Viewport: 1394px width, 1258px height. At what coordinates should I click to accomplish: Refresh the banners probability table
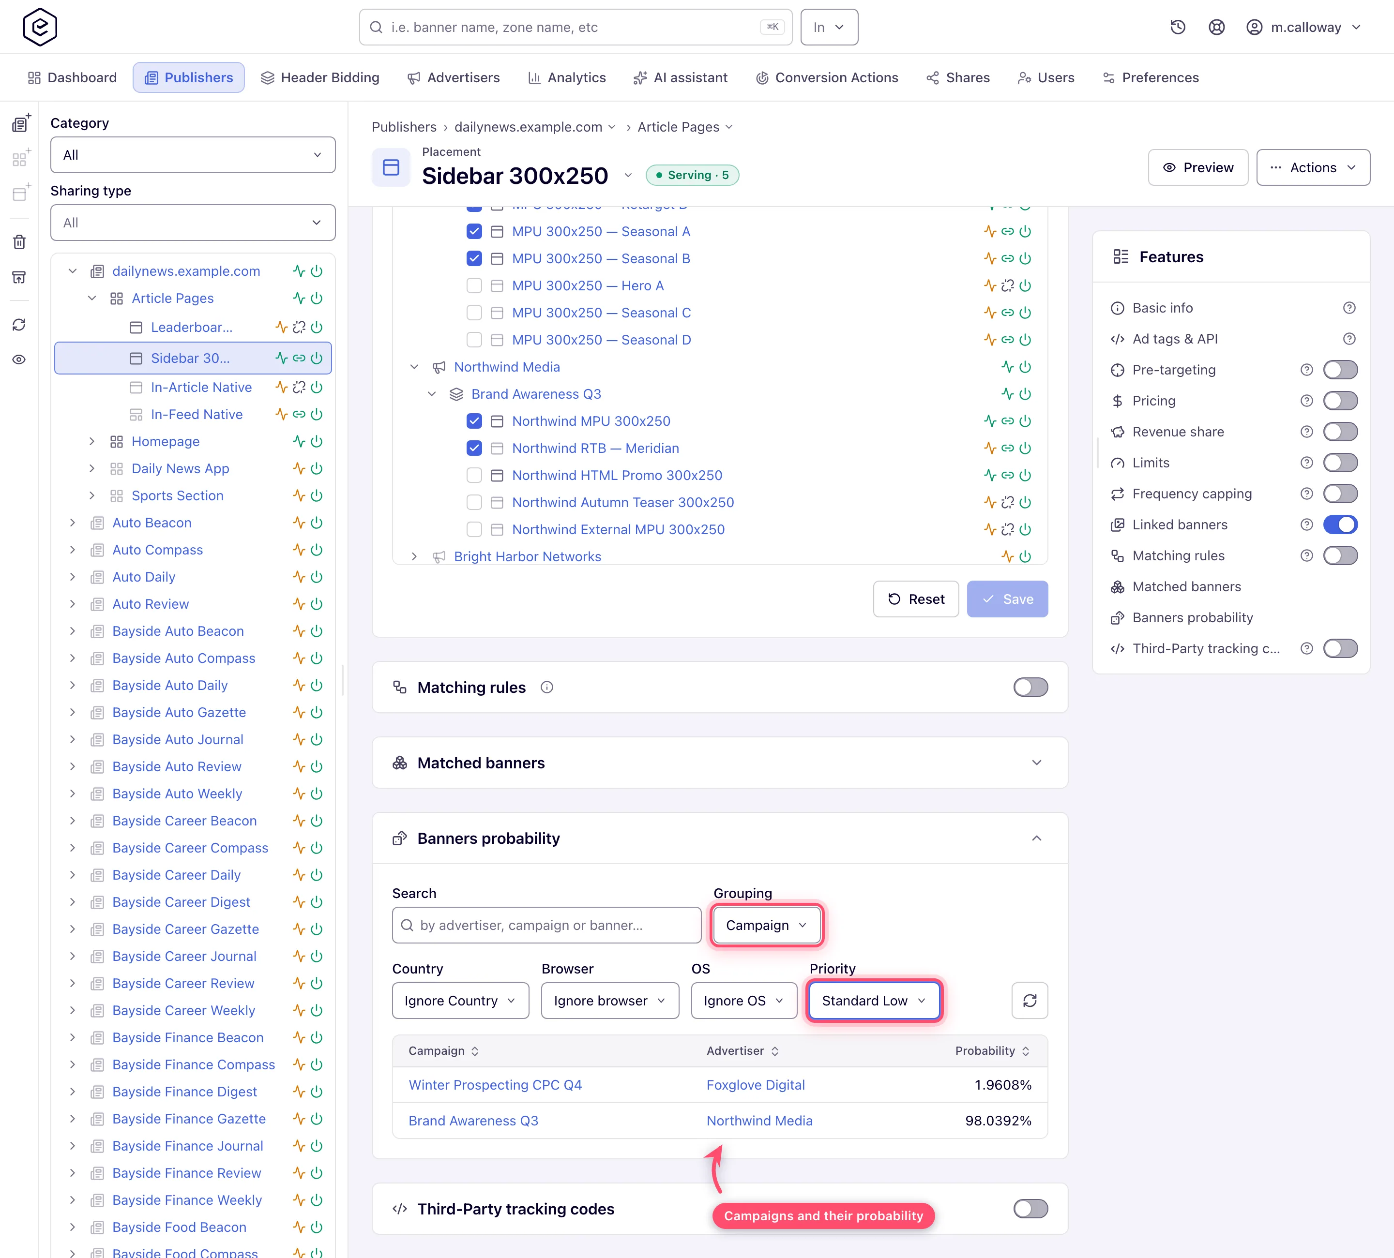pos(1030,1000)
